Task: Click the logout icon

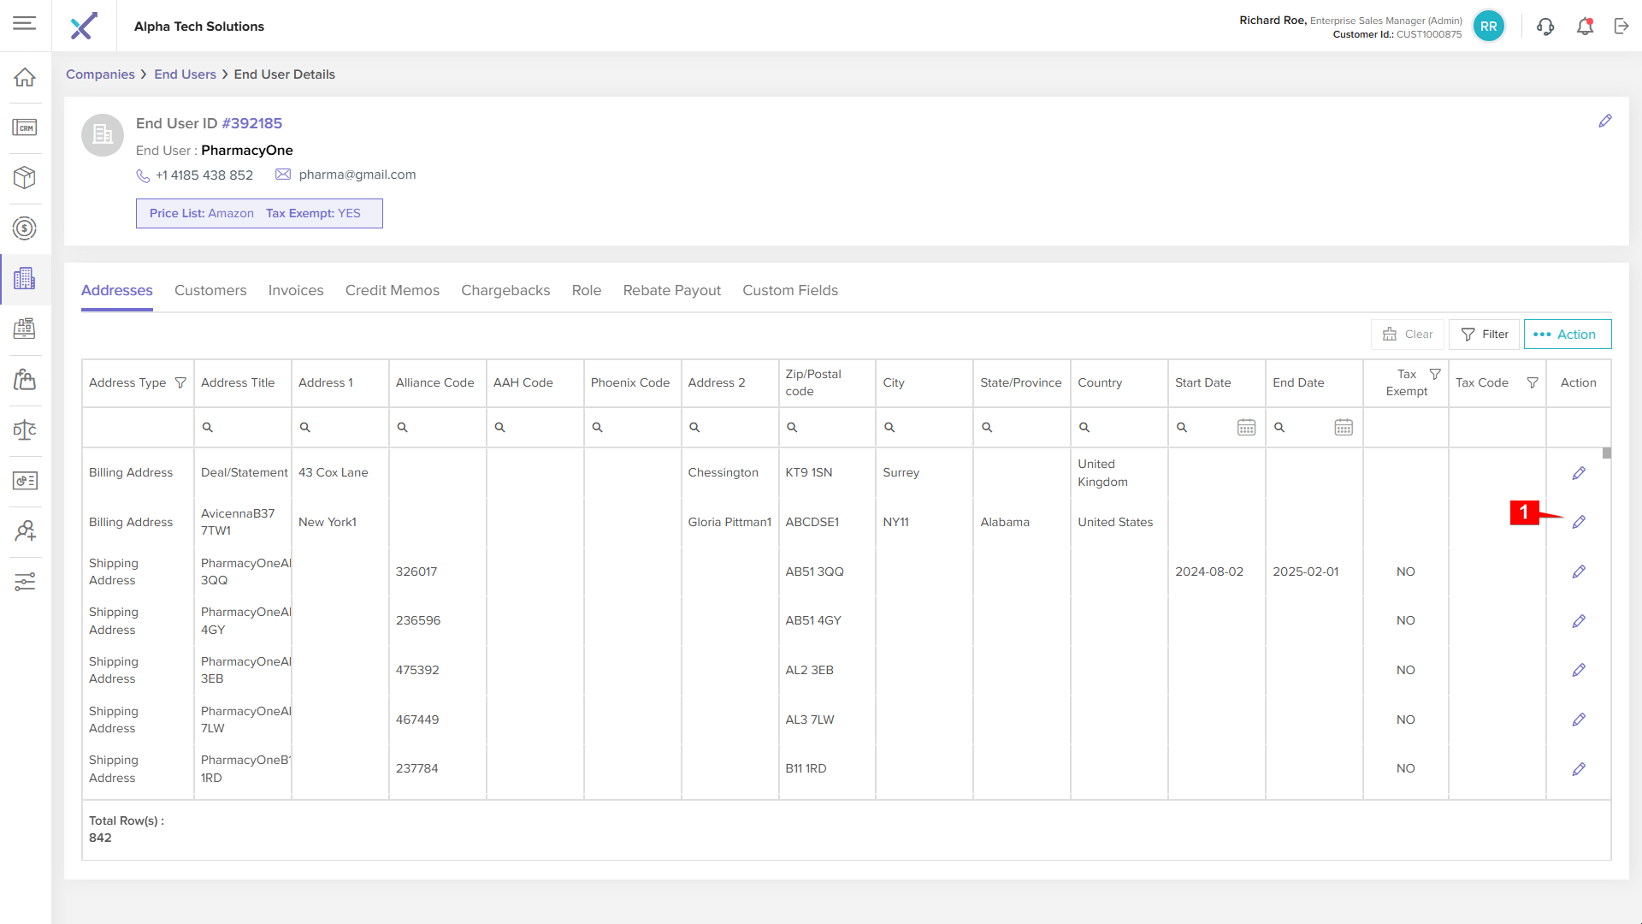Action: point(1621,27)
